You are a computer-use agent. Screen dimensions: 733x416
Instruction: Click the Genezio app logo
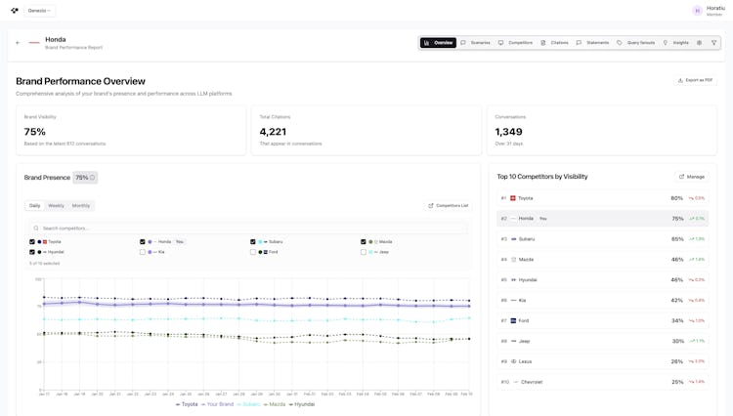[15, 11]
